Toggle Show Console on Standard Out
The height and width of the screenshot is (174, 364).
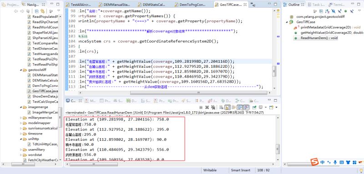click(240, 107)
